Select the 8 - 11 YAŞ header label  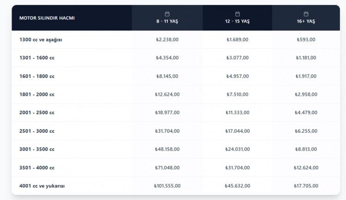(167, 22)
